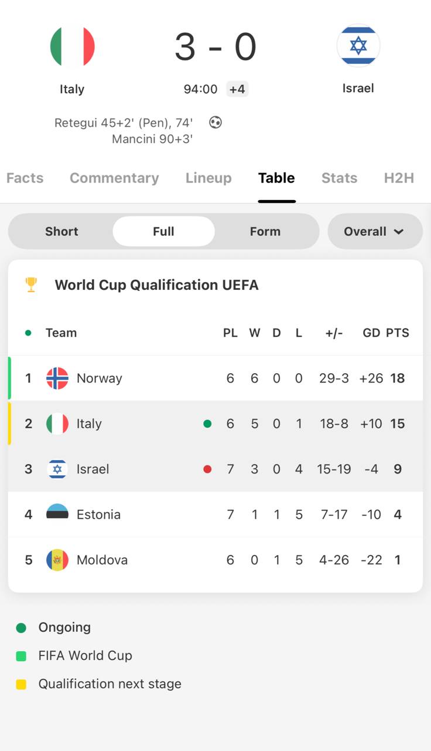Show the H2H tab

click(399, 178)
